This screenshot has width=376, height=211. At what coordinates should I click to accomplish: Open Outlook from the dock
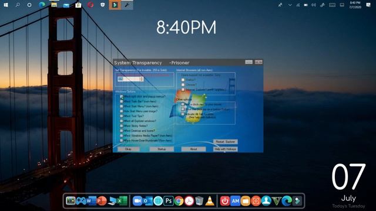point(147,201)
